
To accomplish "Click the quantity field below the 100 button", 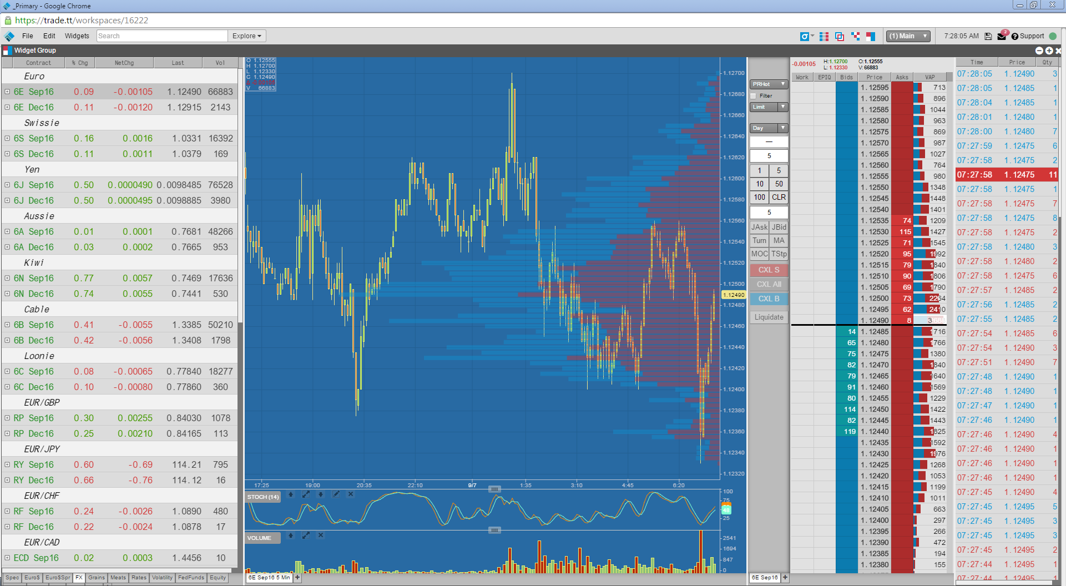I will pyautogui.click(x=769, y=213).
